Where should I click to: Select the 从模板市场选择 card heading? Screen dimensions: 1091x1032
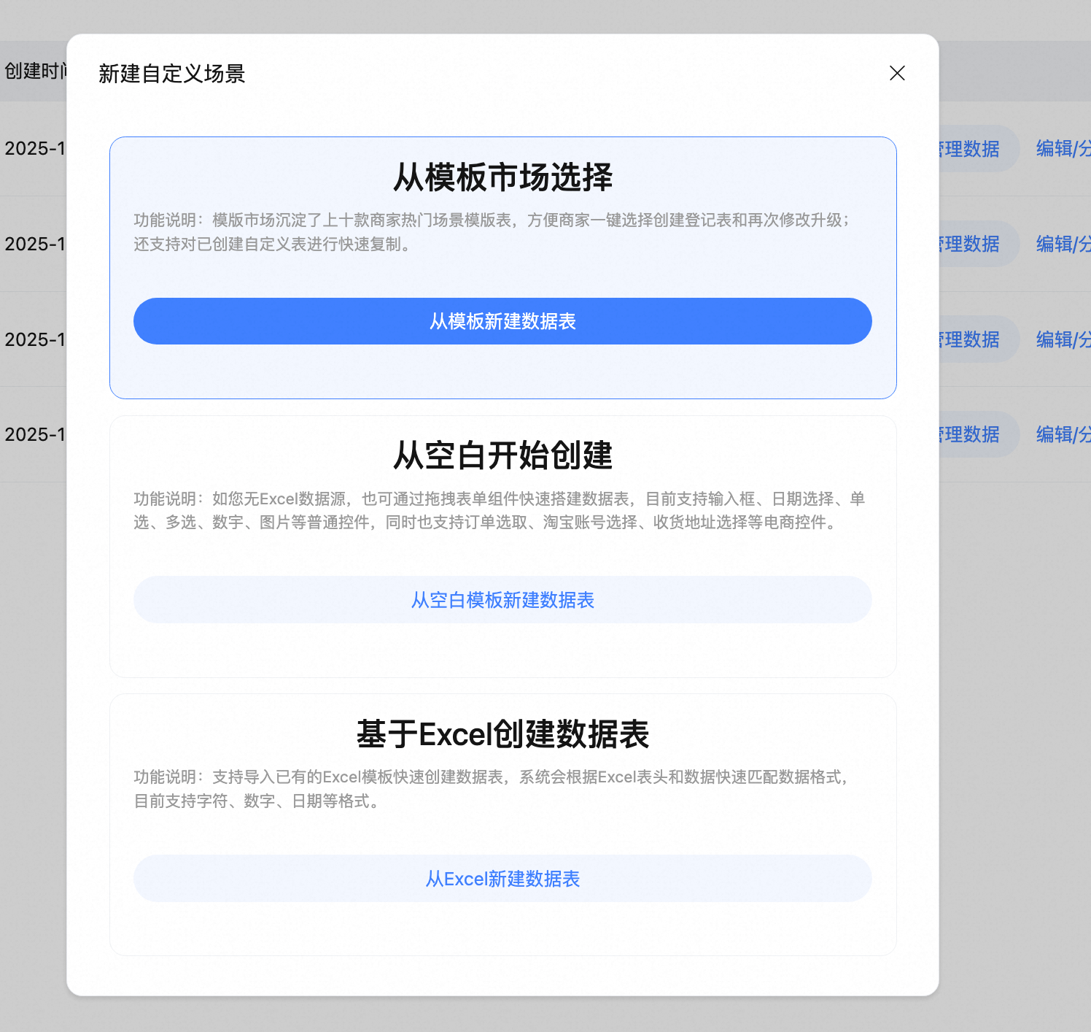[x=502, y=177]
